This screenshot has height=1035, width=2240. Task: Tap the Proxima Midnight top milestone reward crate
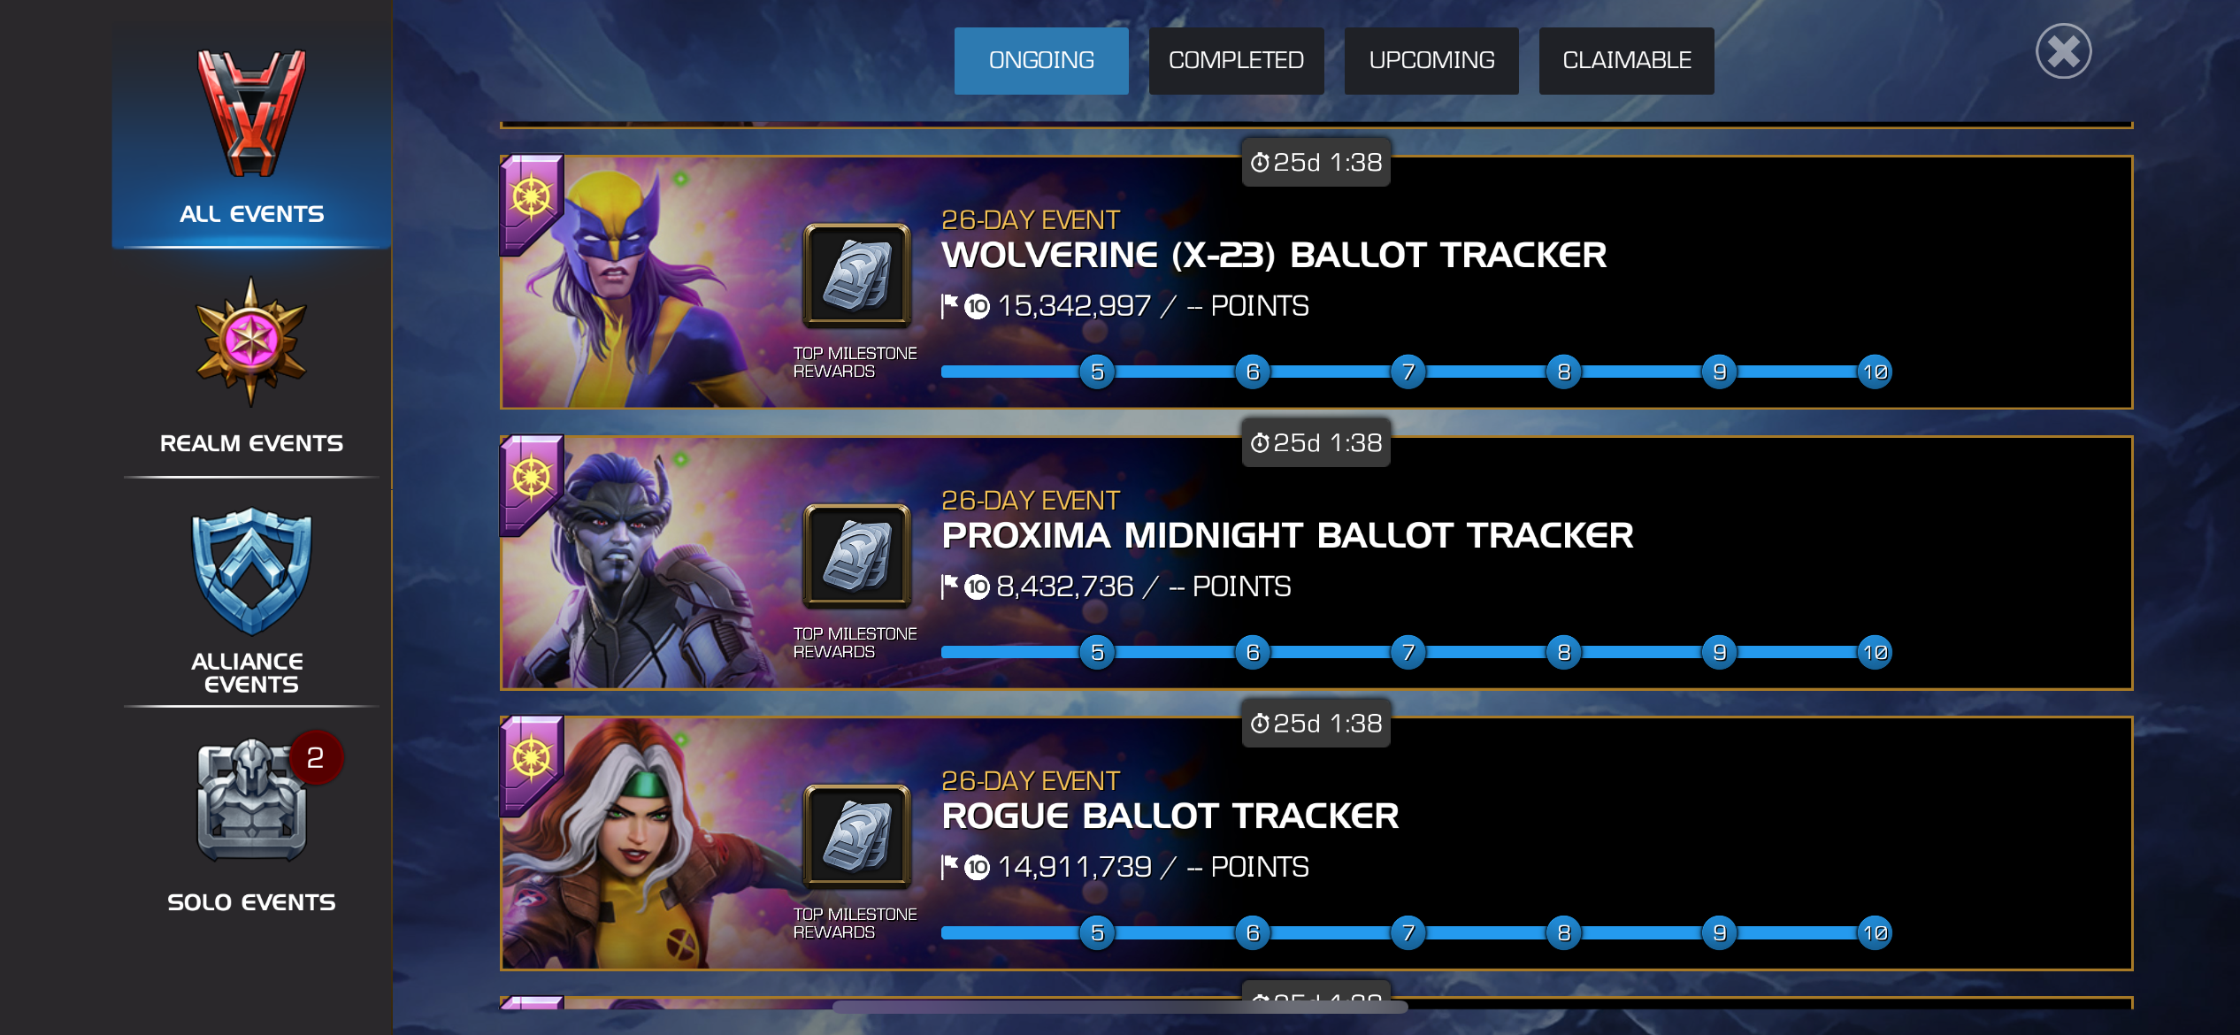tap(856, 556)
